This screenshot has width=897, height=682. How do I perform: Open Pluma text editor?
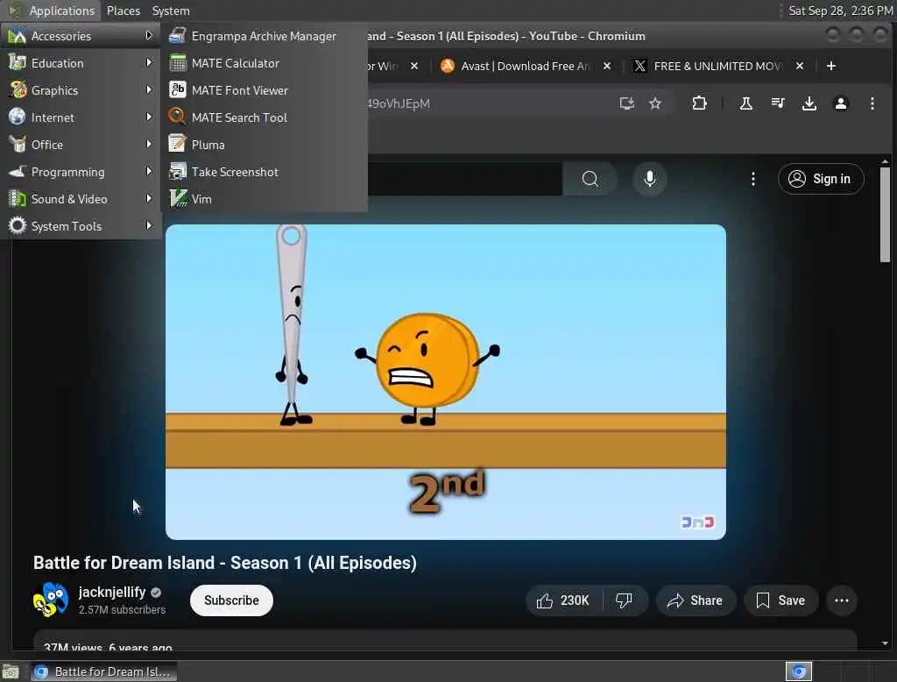tap(264, 145)
